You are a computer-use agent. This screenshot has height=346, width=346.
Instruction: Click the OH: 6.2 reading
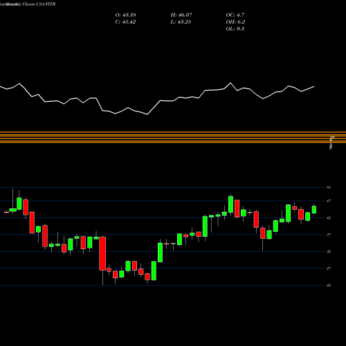pos(235,22)
